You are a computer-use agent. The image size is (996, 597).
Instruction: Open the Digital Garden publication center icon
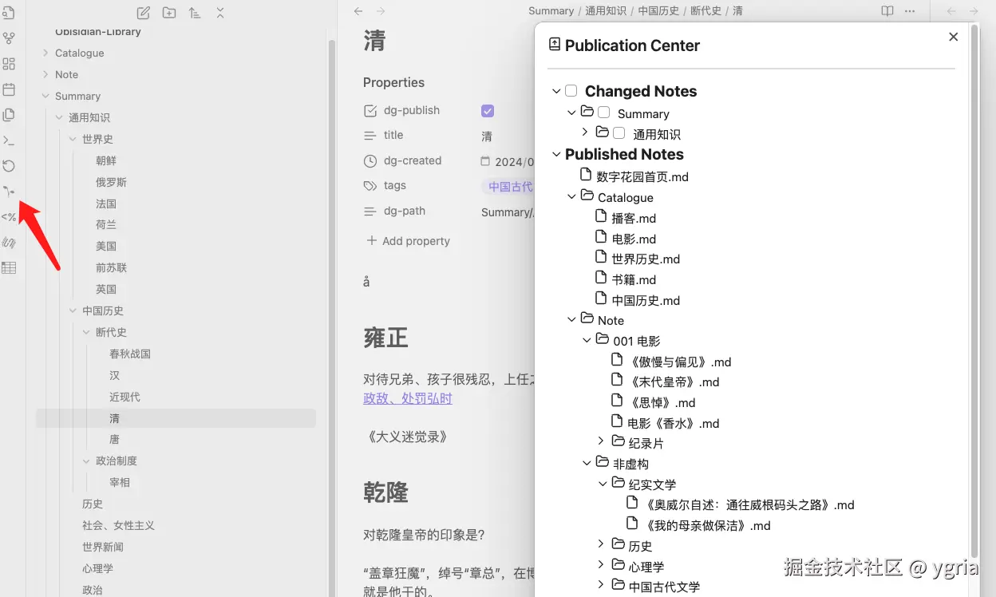click(9, 192)
